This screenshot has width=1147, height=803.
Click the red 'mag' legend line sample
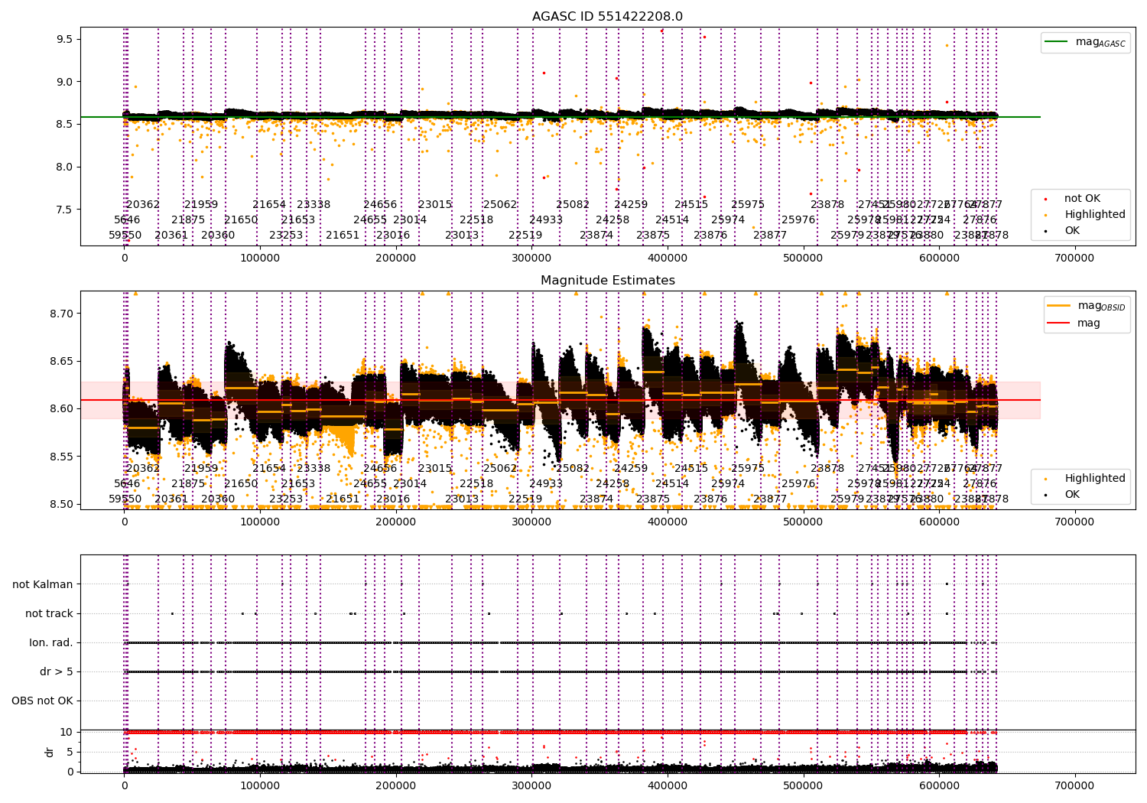click(x=1059, y=323)
